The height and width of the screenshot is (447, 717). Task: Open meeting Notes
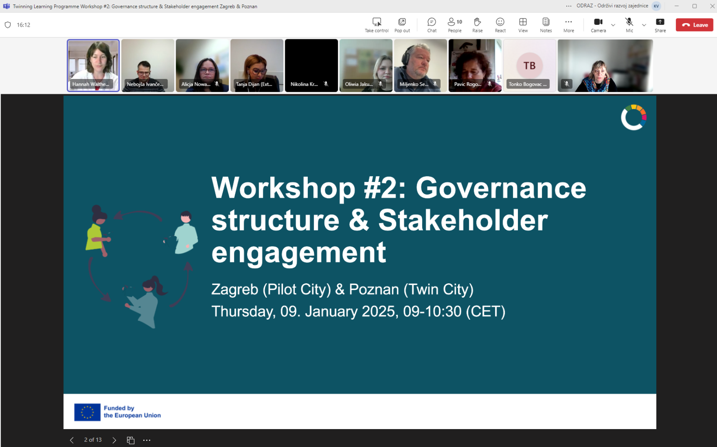pos(545,25)
